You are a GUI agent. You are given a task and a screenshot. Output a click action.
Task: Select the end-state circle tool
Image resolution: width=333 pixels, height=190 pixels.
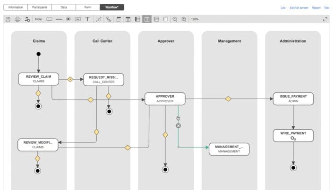point(68,19)
